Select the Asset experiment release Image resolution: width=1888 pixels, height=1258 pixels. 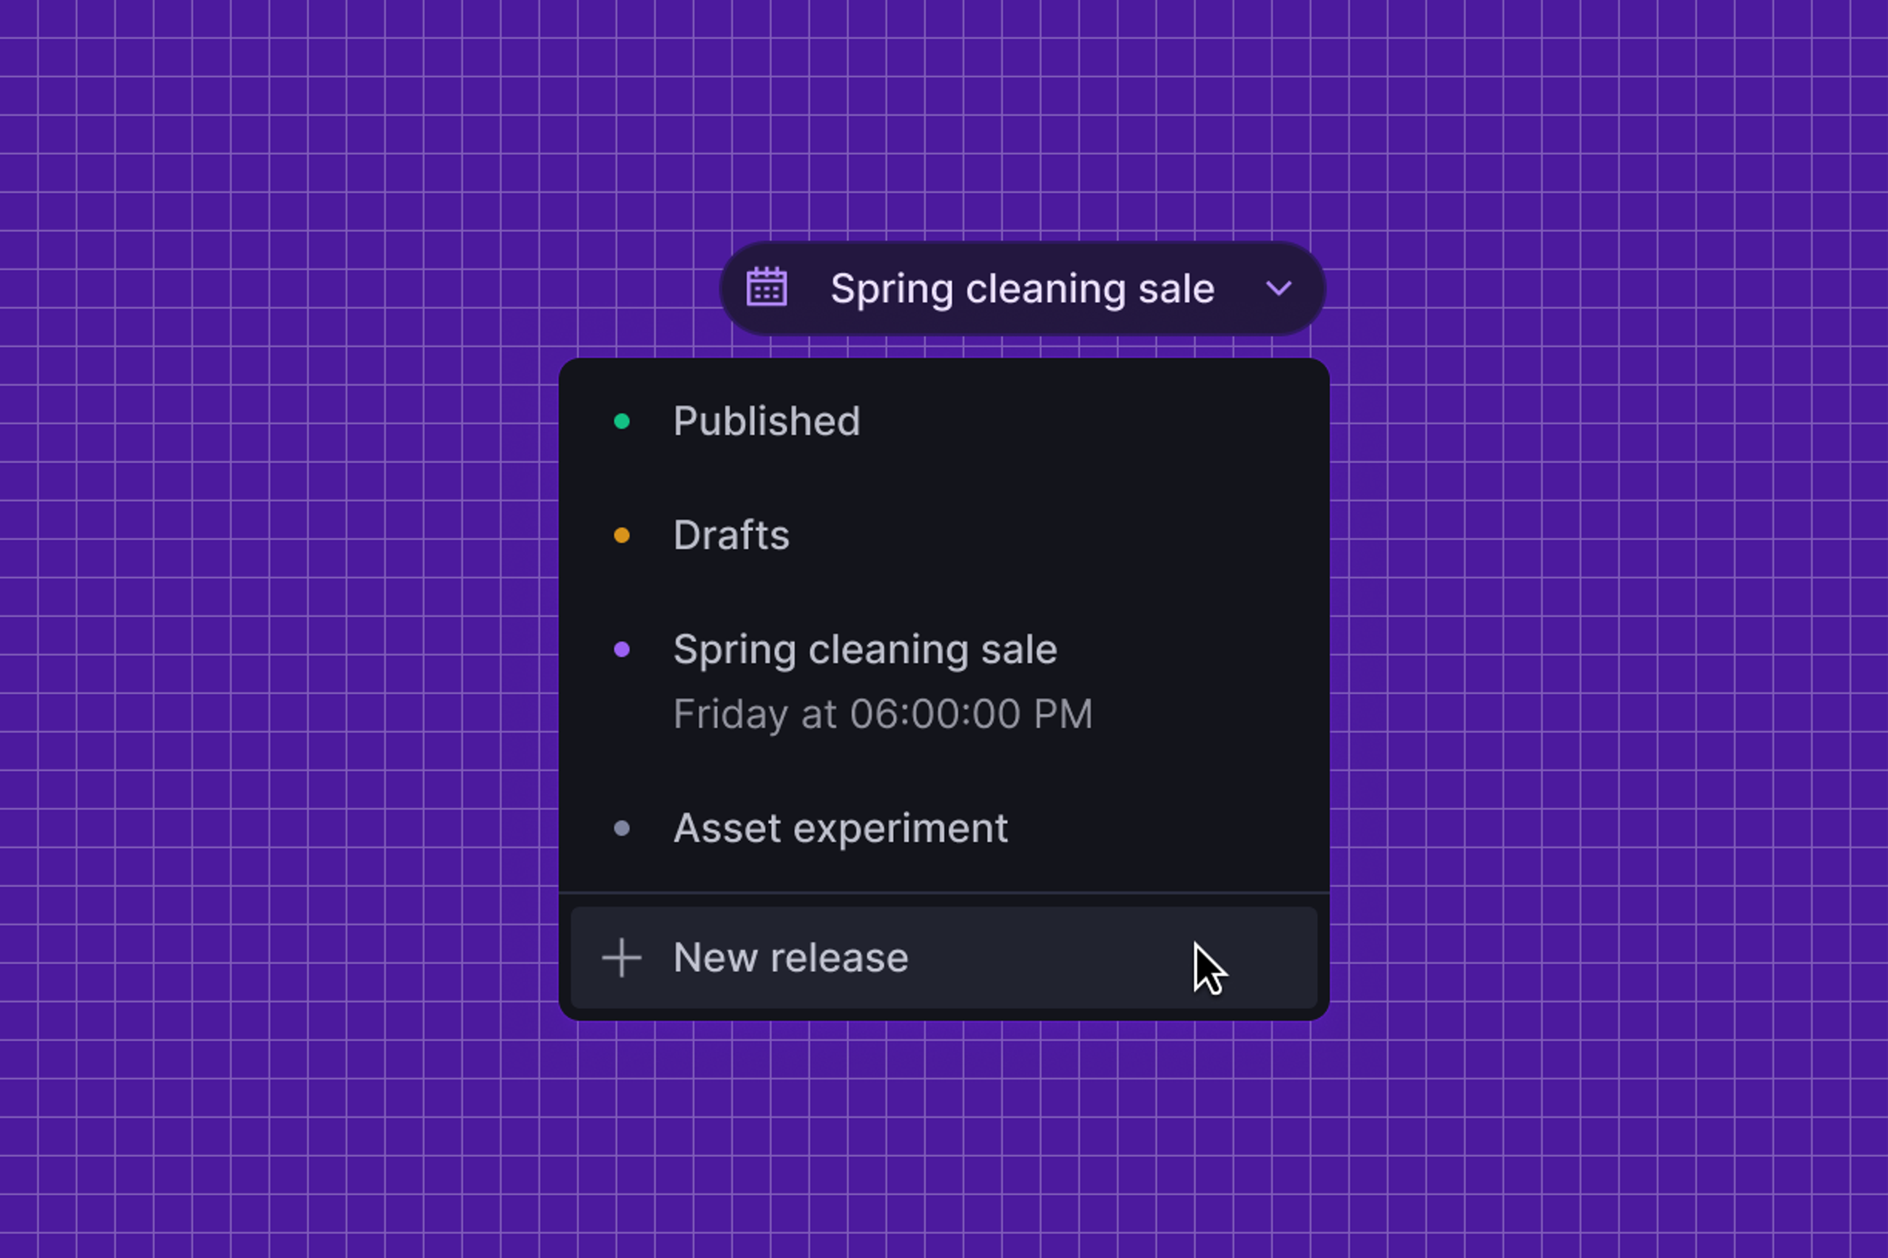click(x=943, y=828)
